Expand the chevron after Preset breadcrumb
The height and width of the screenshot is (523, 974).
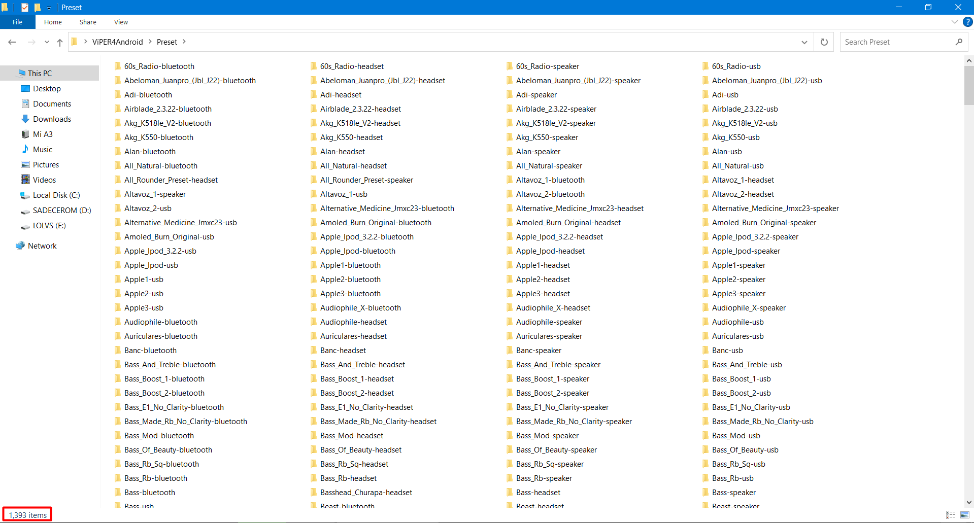point(184,42)
